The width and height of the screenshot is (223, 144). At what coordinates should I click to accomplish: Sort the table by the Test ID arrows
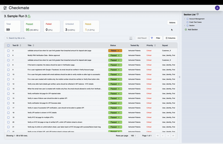[20, 45]
